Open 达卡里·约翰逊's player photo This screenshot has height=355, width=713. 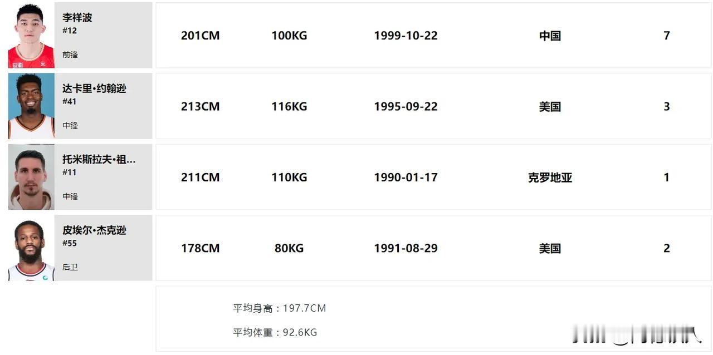click(x=31, y=106)
